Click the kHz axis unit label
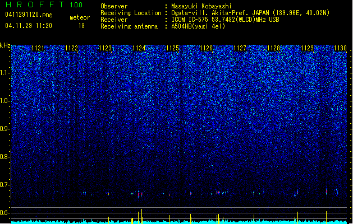 (5, 45)
